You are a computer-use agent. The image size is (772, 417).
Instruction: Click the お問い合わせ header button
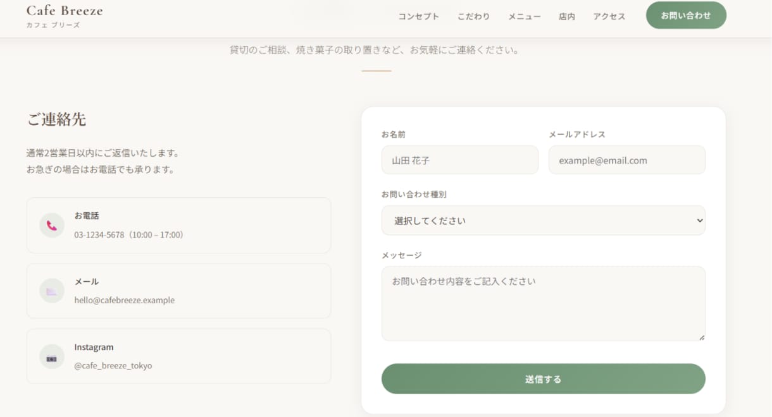coord(686,15)
